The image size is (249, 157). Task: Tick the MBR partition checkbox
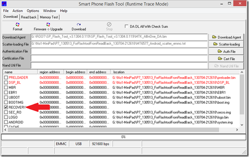coord(6,88)
